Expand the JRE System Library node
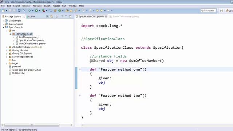233x131 pixels. tap(7, 47)
